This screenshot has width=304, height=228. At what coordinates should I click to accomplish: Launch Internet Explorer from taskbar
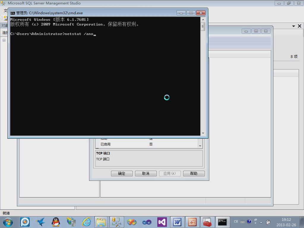tap(86, 222)
